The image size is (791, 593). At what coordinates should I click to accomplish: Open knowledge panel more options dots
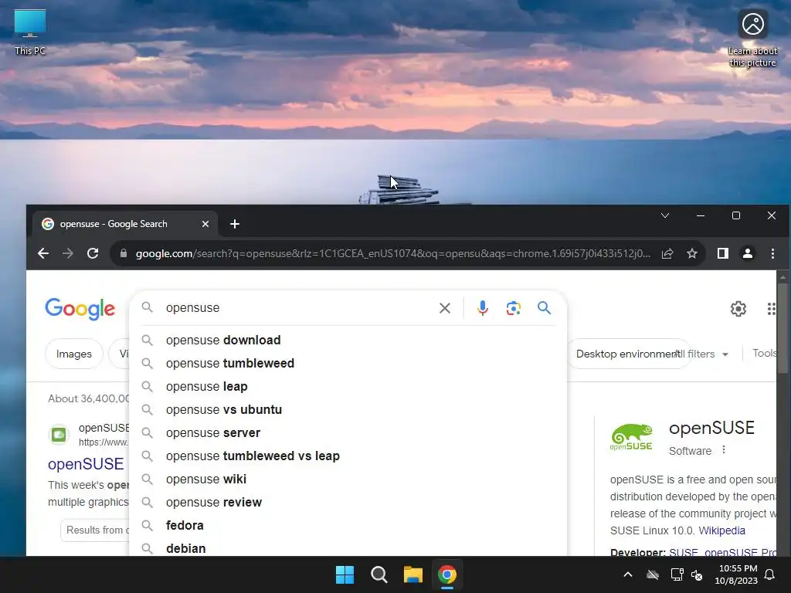[x=724, y=450]
